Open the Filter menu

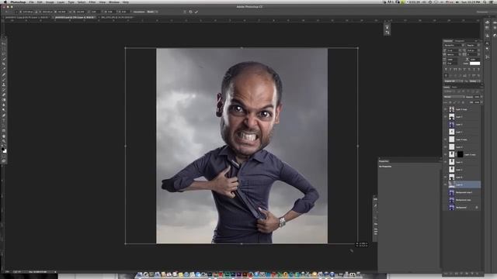pyautogui.click(x=92, y=2)
